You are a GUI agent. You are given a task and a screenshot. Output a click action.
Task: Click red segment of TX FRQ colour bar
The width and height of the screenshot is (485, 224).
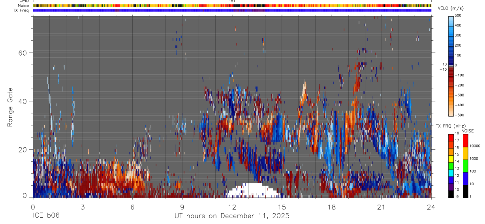451,138
